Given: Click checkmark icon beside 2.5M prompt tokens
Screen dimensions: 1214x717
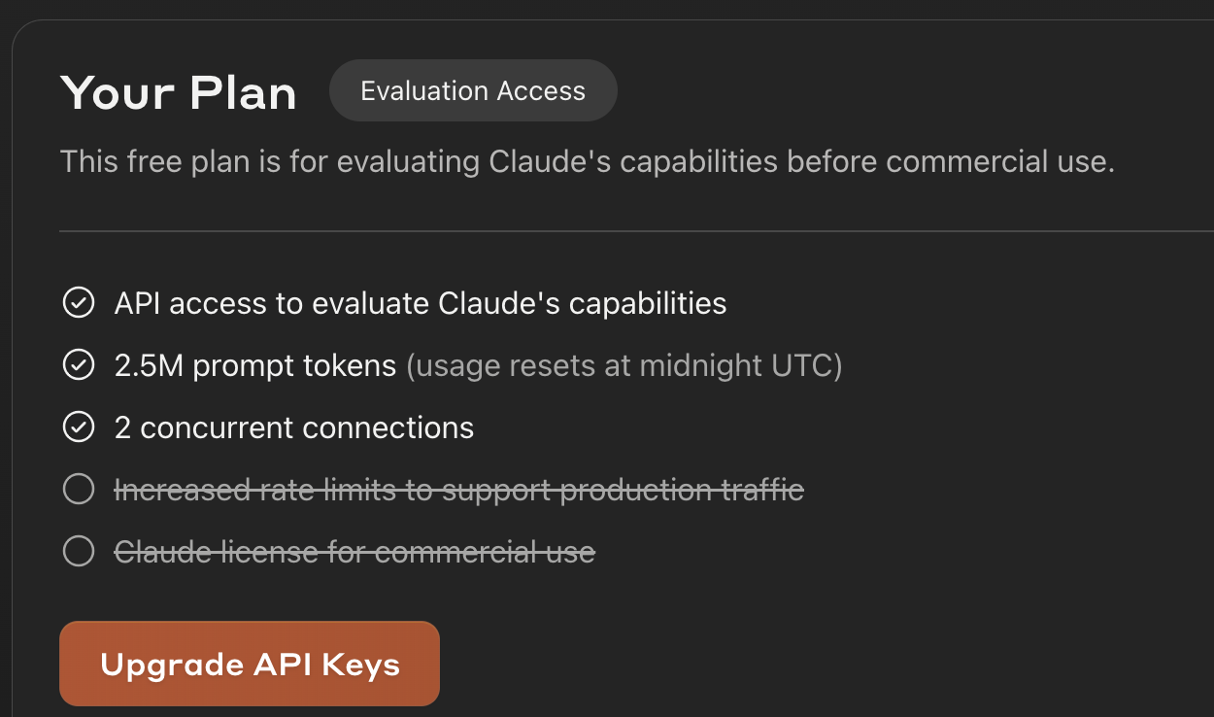Looking at the screenshot, I should 78,365.
